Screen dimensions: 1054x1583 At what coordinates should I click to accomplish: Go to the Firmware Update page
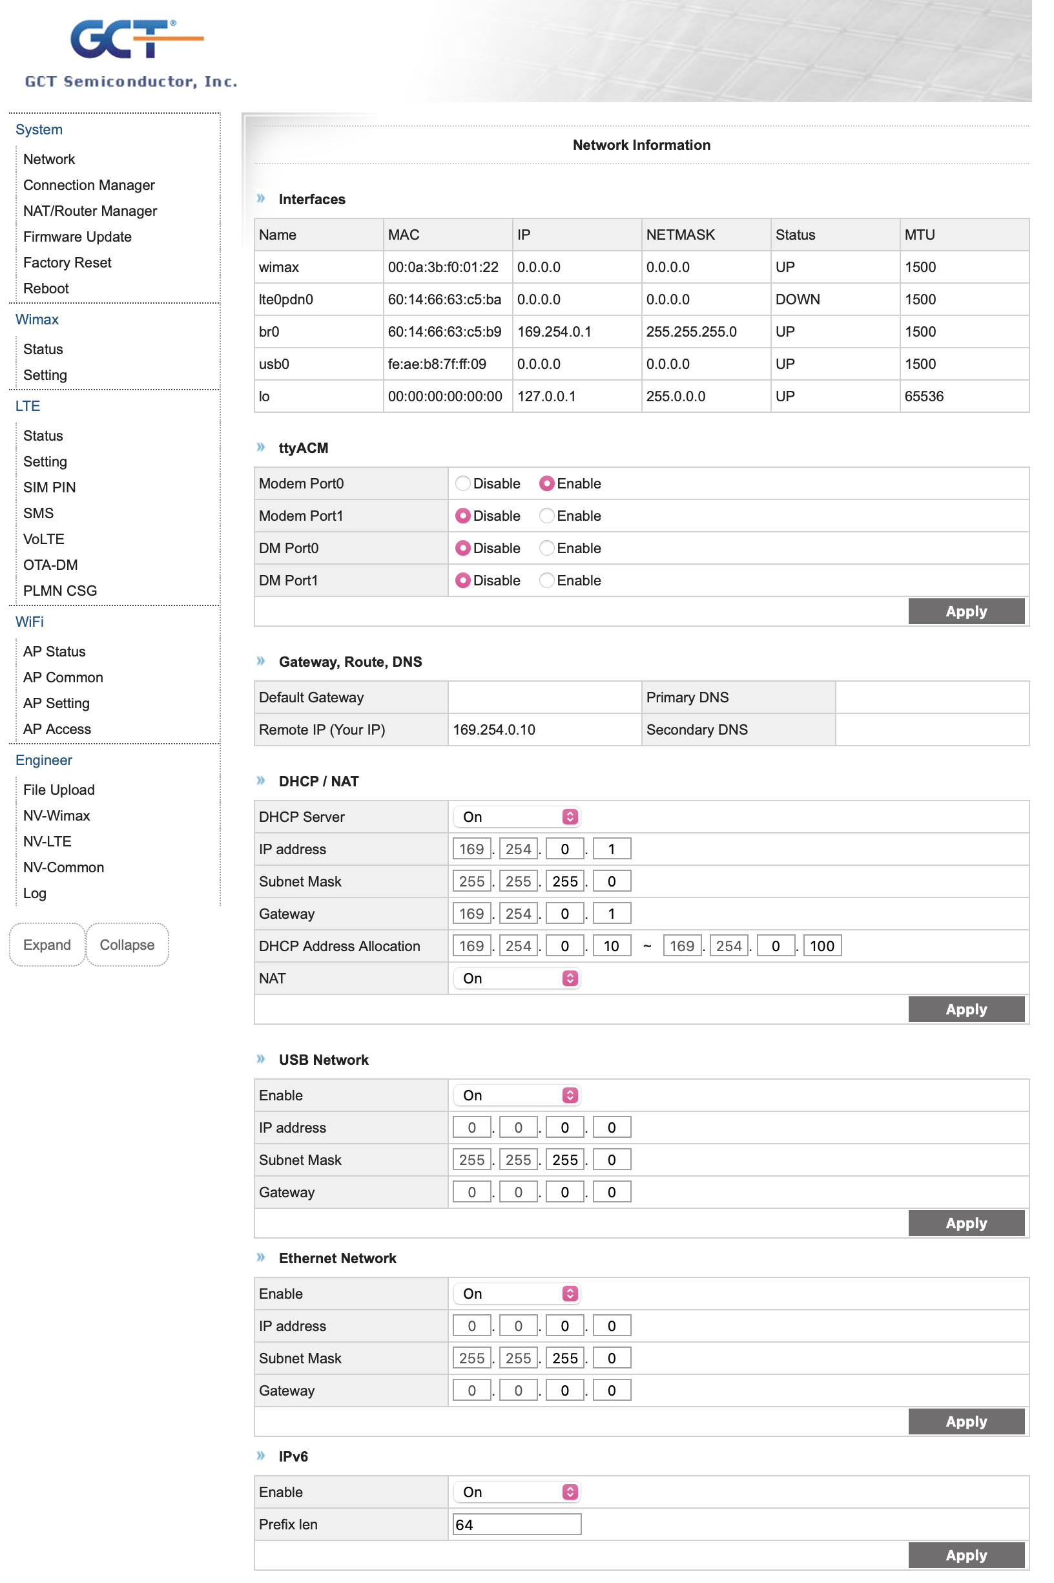[x=77, y=236]
